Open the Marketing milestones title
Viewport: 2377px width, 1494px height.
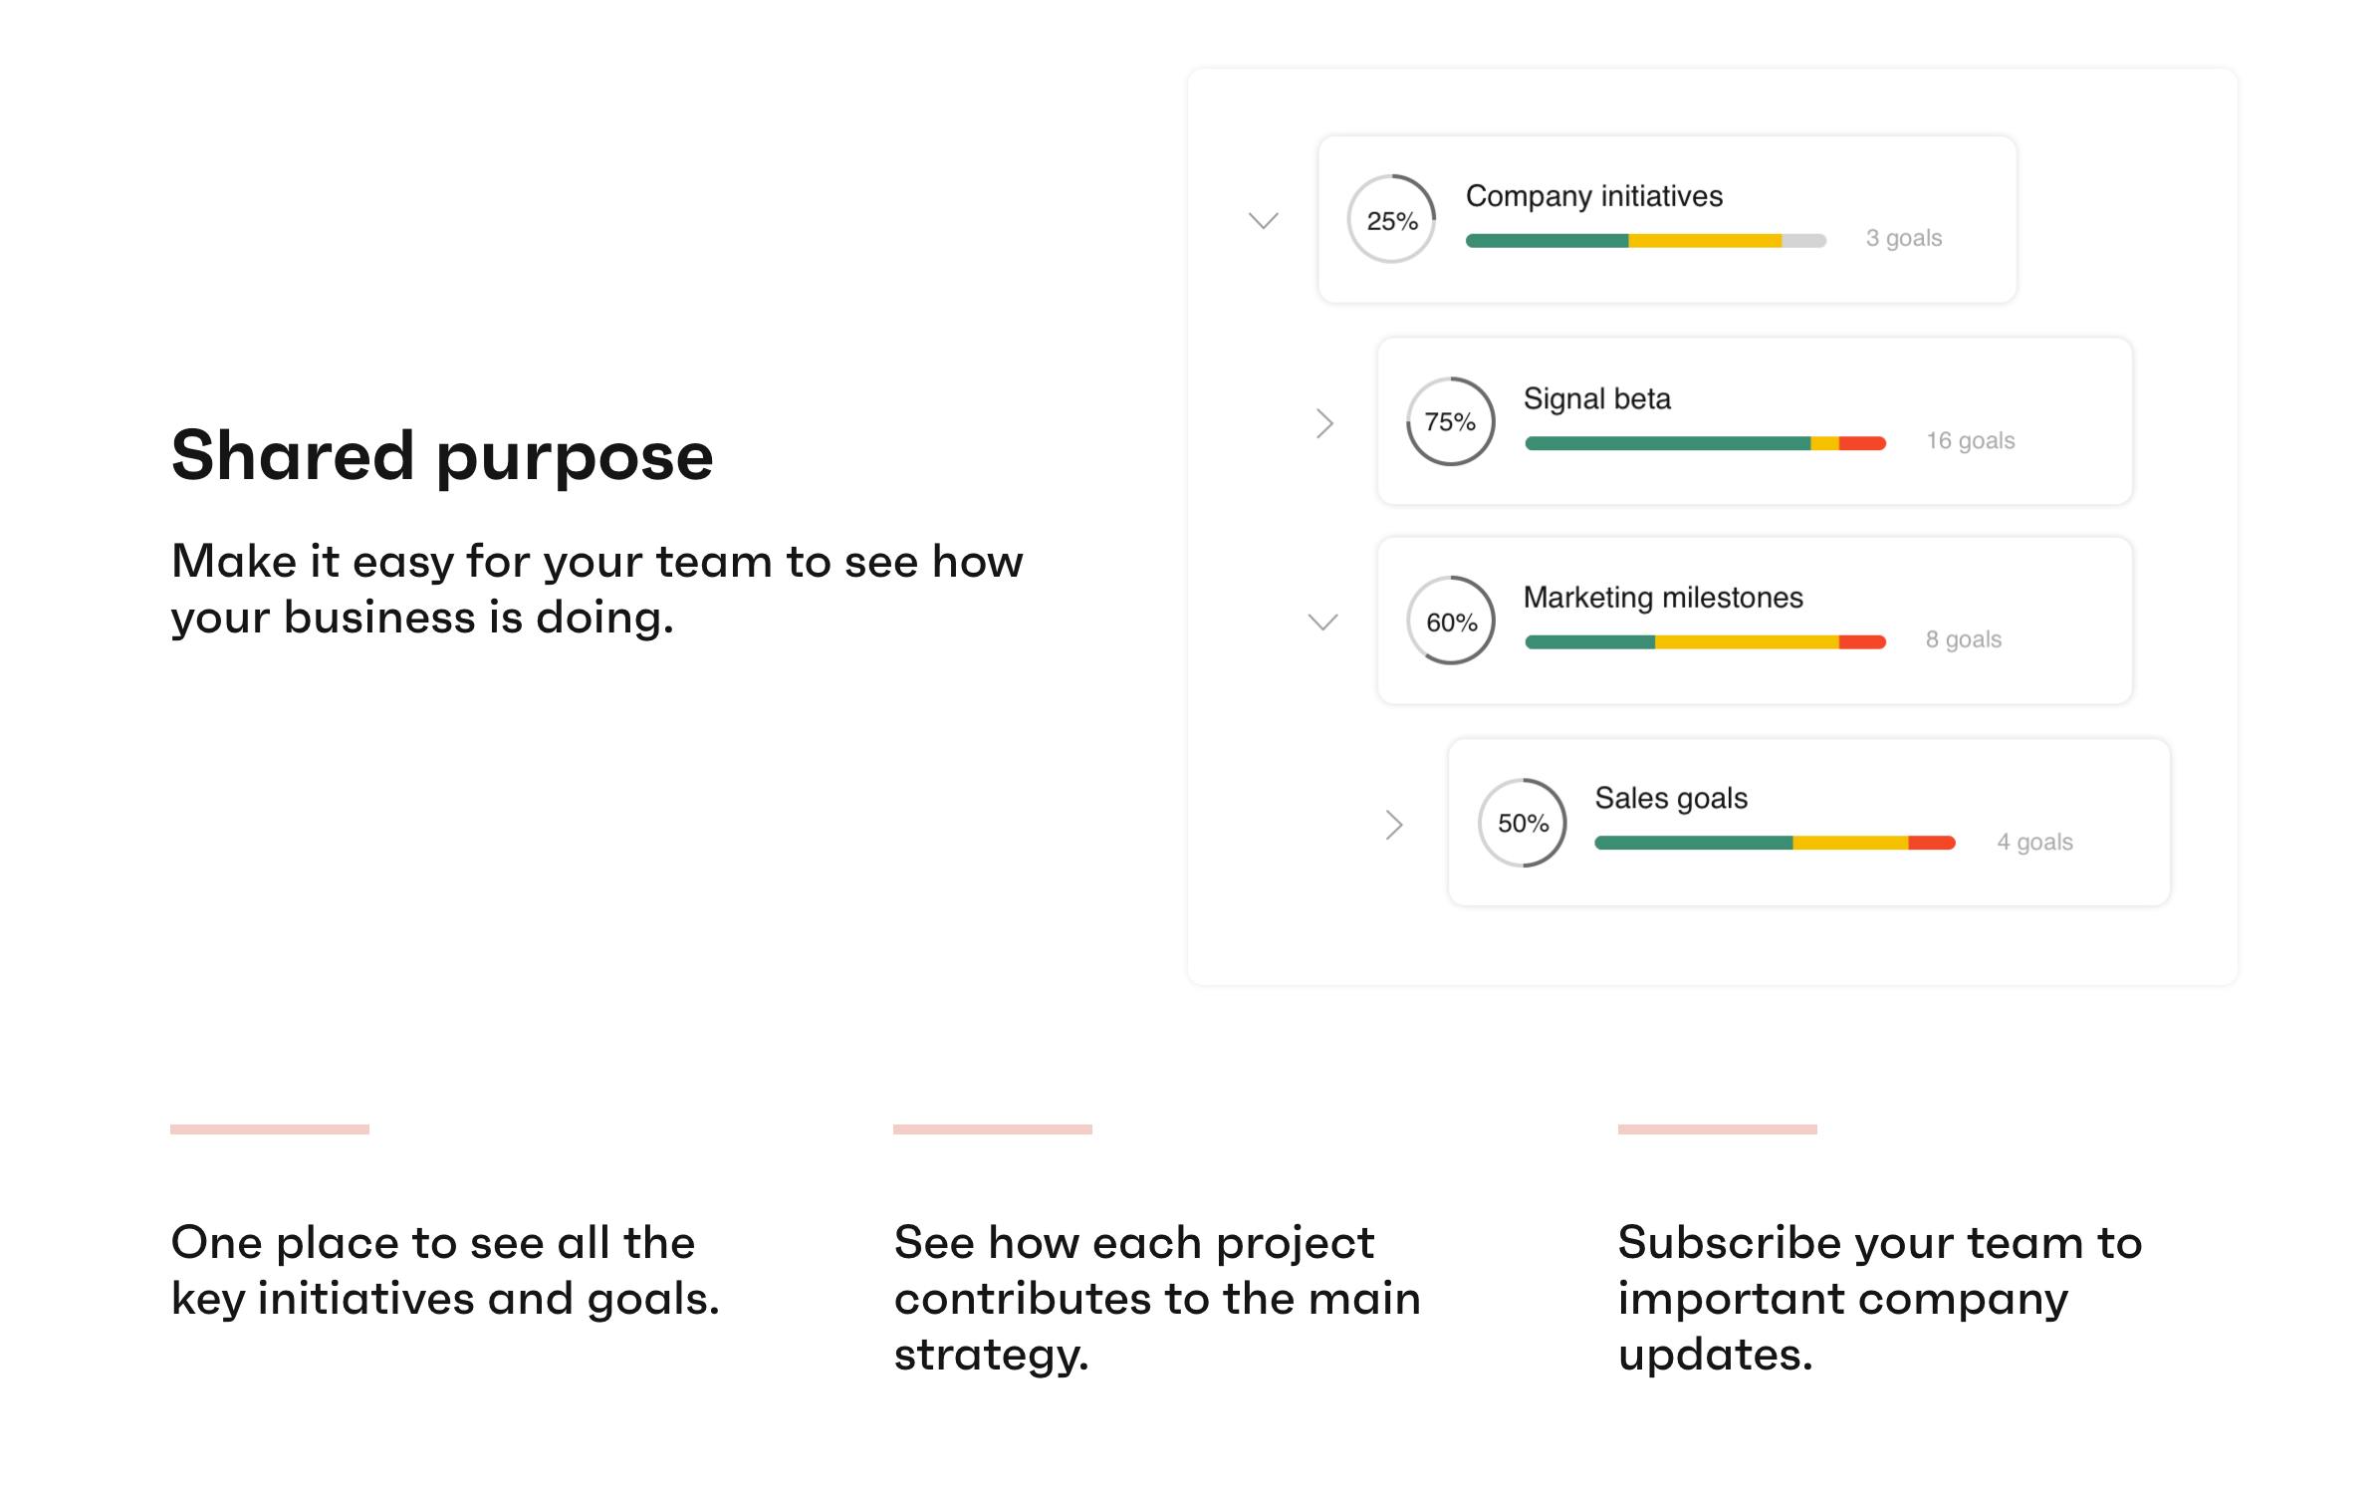[1663, 598]
